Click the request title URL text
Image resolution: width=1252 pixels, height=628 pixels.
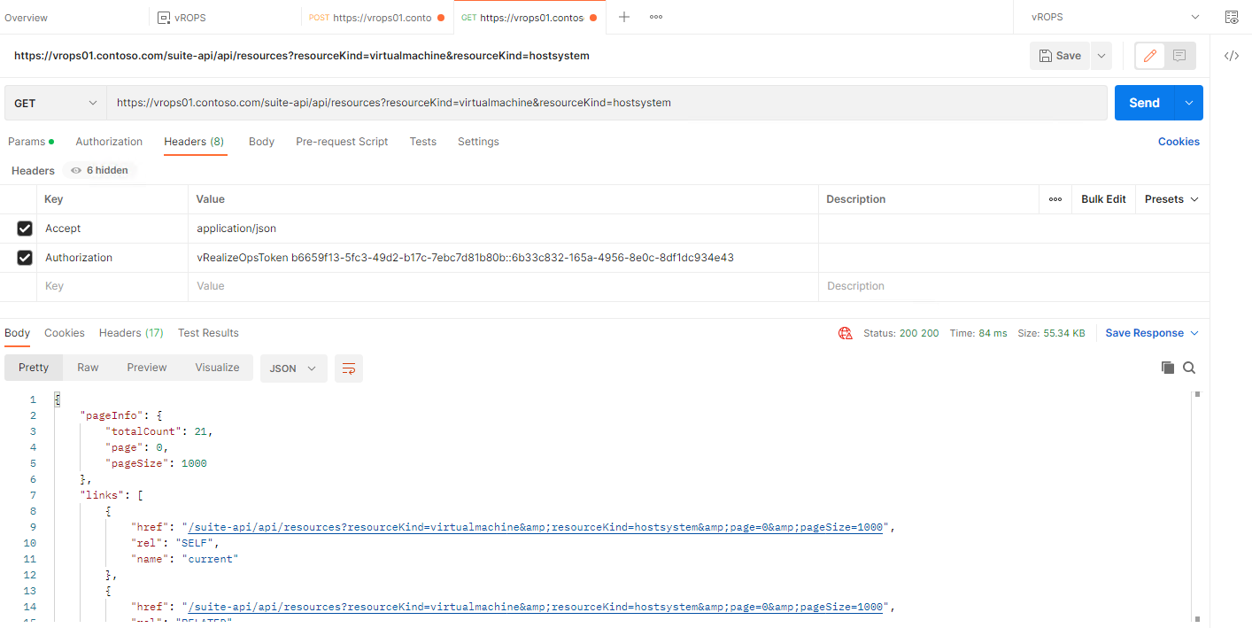[302, 56]
